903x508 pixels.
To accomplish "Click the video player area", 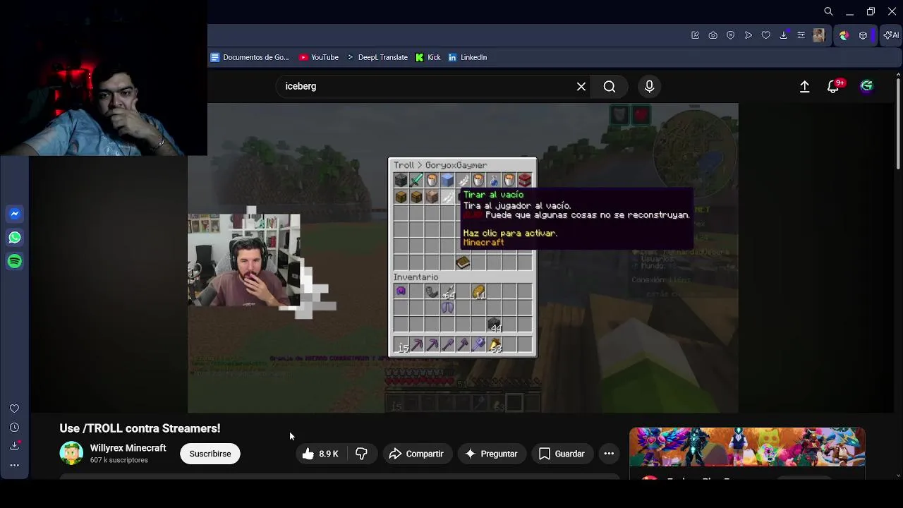I will pos(463,258).
